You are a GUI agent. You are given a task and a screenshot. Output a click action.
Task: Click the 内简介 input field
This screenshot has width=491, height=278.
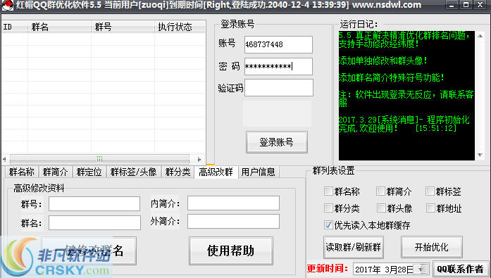[233, 203]
